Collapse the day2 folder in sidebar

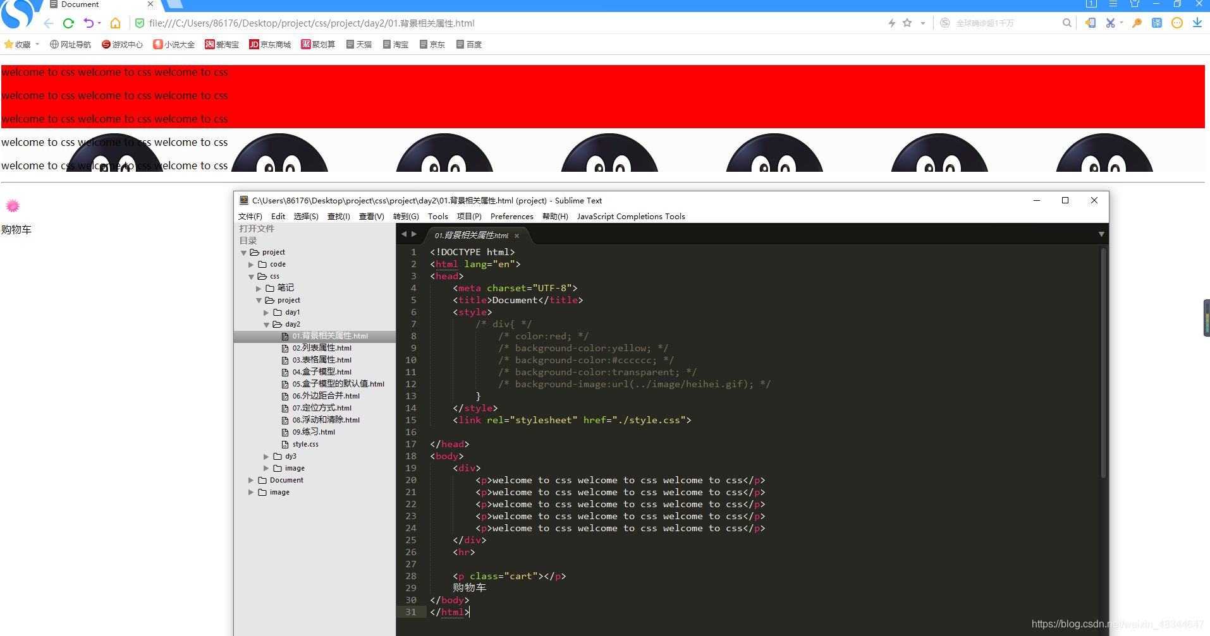coord(266,325)
